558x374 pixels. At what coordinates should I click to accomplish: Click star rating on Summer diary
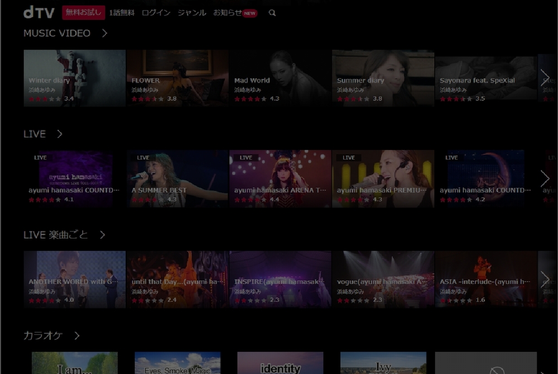point(353,99)
